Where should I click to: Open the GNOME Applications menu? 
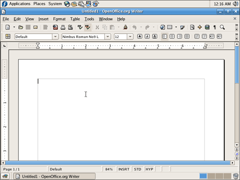click(20, 4)
